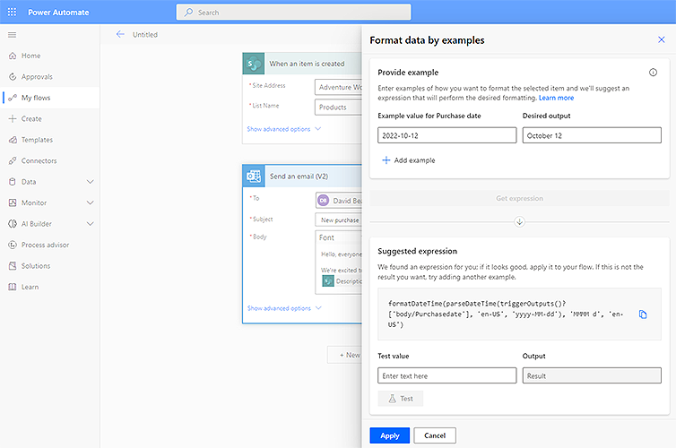Open Solutions in the sidebar

pos(49,266)
